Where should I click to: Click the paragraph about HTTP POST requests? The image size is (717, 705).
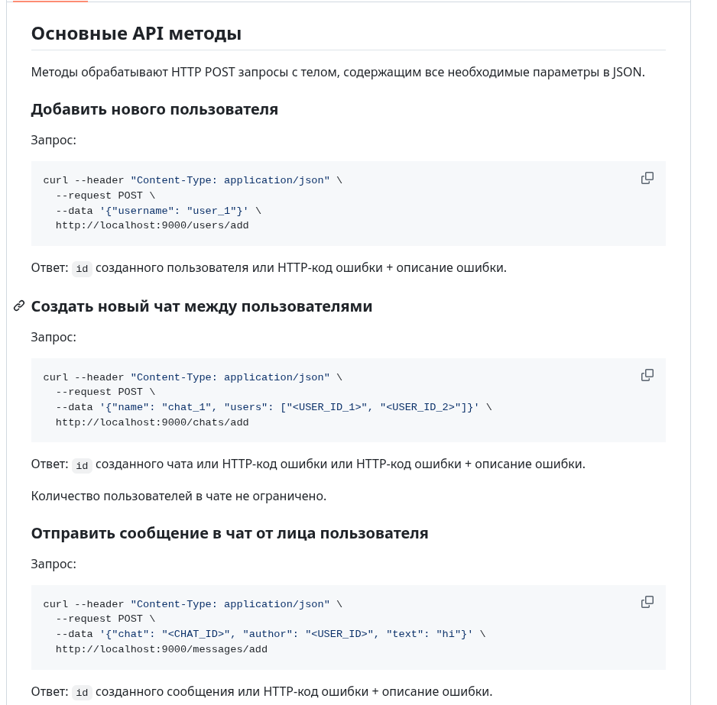coord(338,73)
